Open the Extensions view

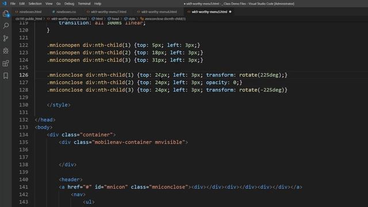click(6, 63)
